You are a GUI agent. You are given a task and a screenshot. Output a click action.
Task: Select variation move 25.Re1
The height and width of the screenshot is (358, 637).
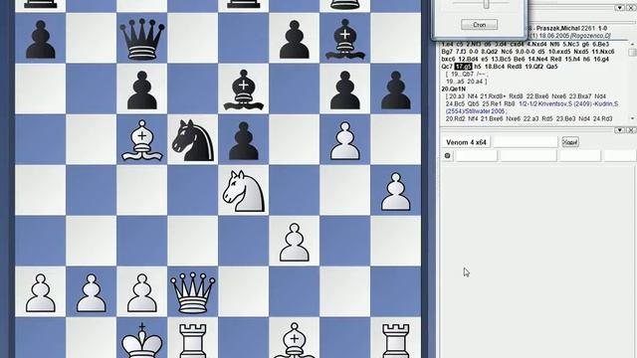click(492, 103)
